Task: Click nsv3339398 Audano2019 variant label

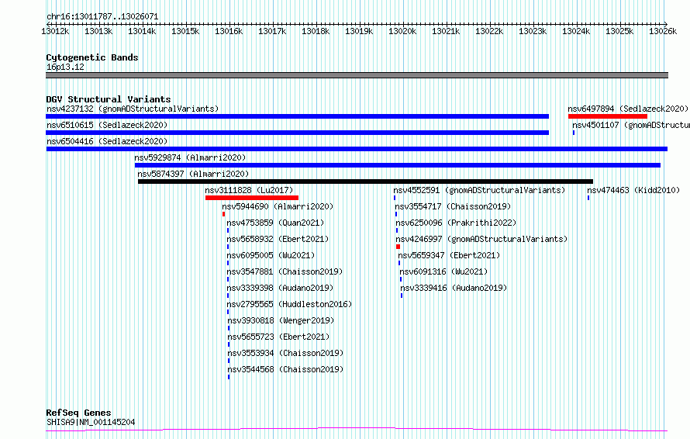Action: point(280,288)
